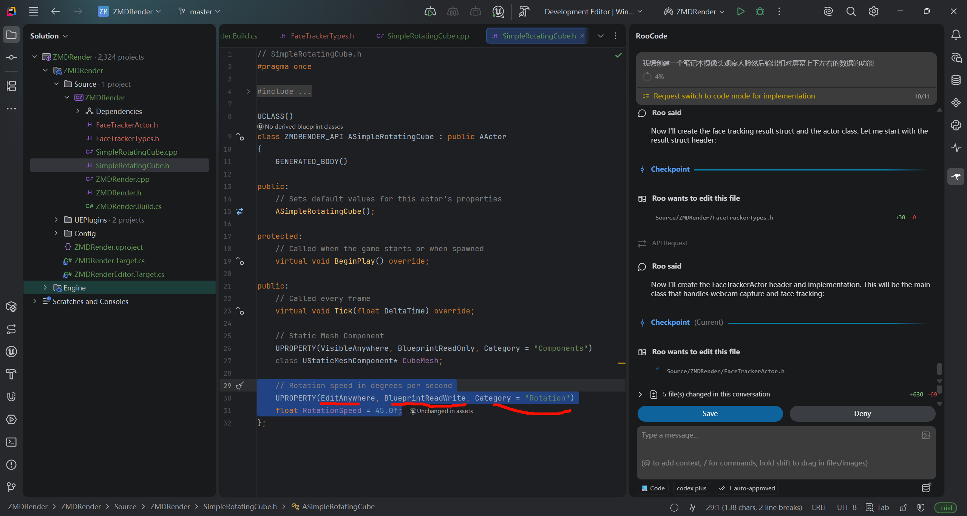The image size is (967, 516).
Task: Expand 5 file(s) changed list
Action: 640,394
